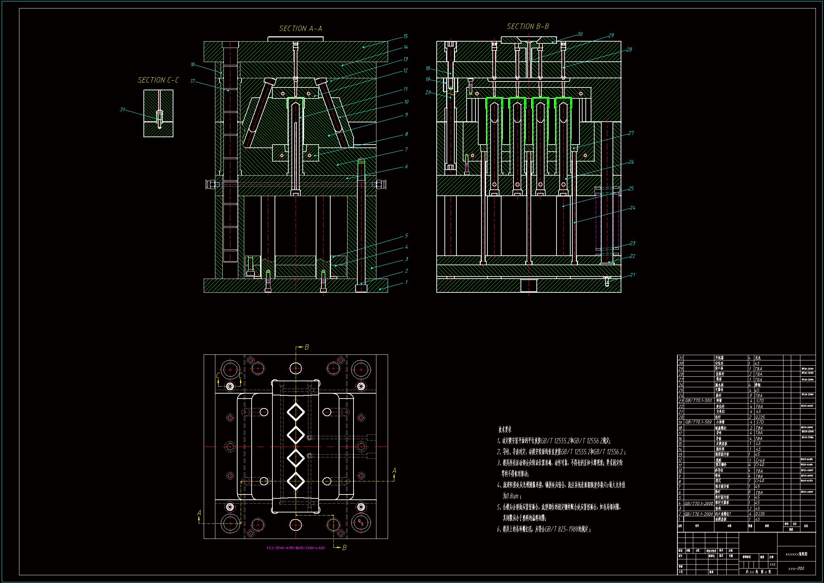Click balloon number 15 in Section A-A
This screenshot has width=824, height=583.
[x=405, y=36]
